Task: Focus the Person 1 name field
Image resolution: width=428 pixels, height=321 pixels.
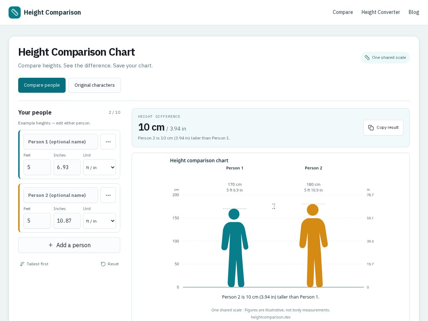Action: [x=61, y=142]
